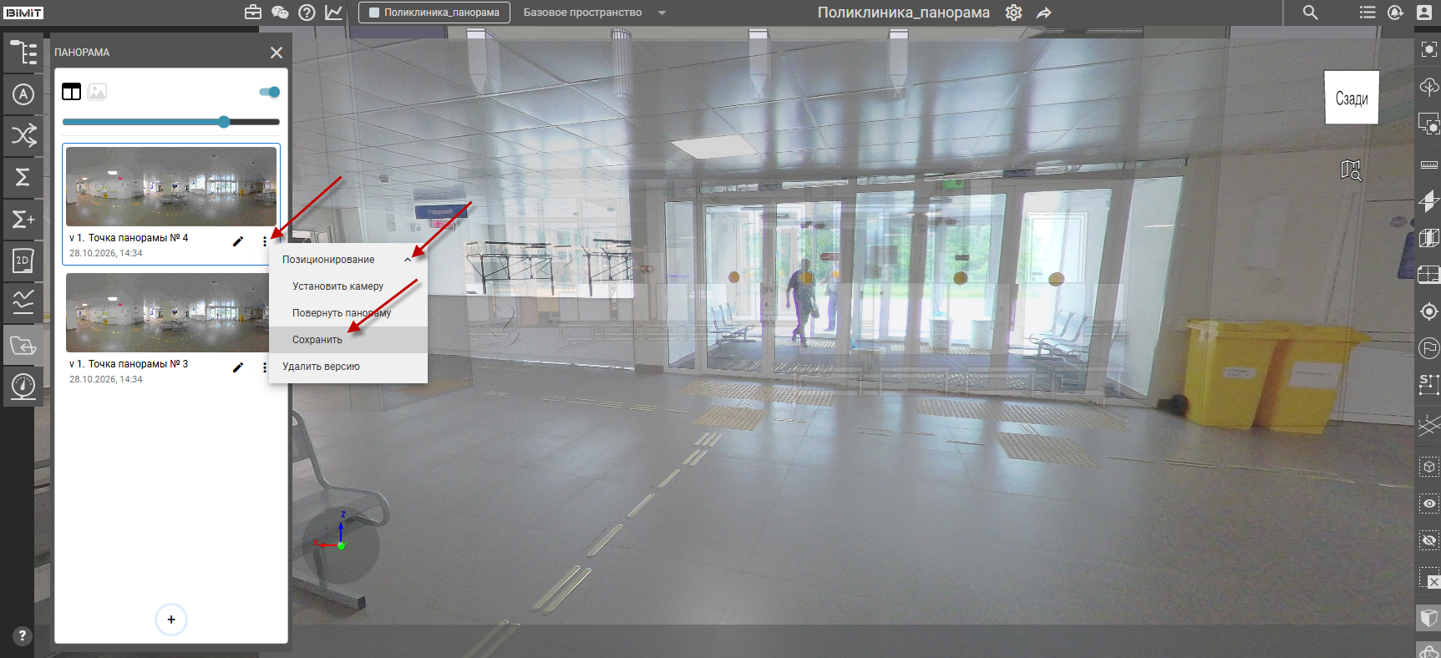Choose Удалить версию from the menu
The image size is (1441, 658).
coord(348,367)
